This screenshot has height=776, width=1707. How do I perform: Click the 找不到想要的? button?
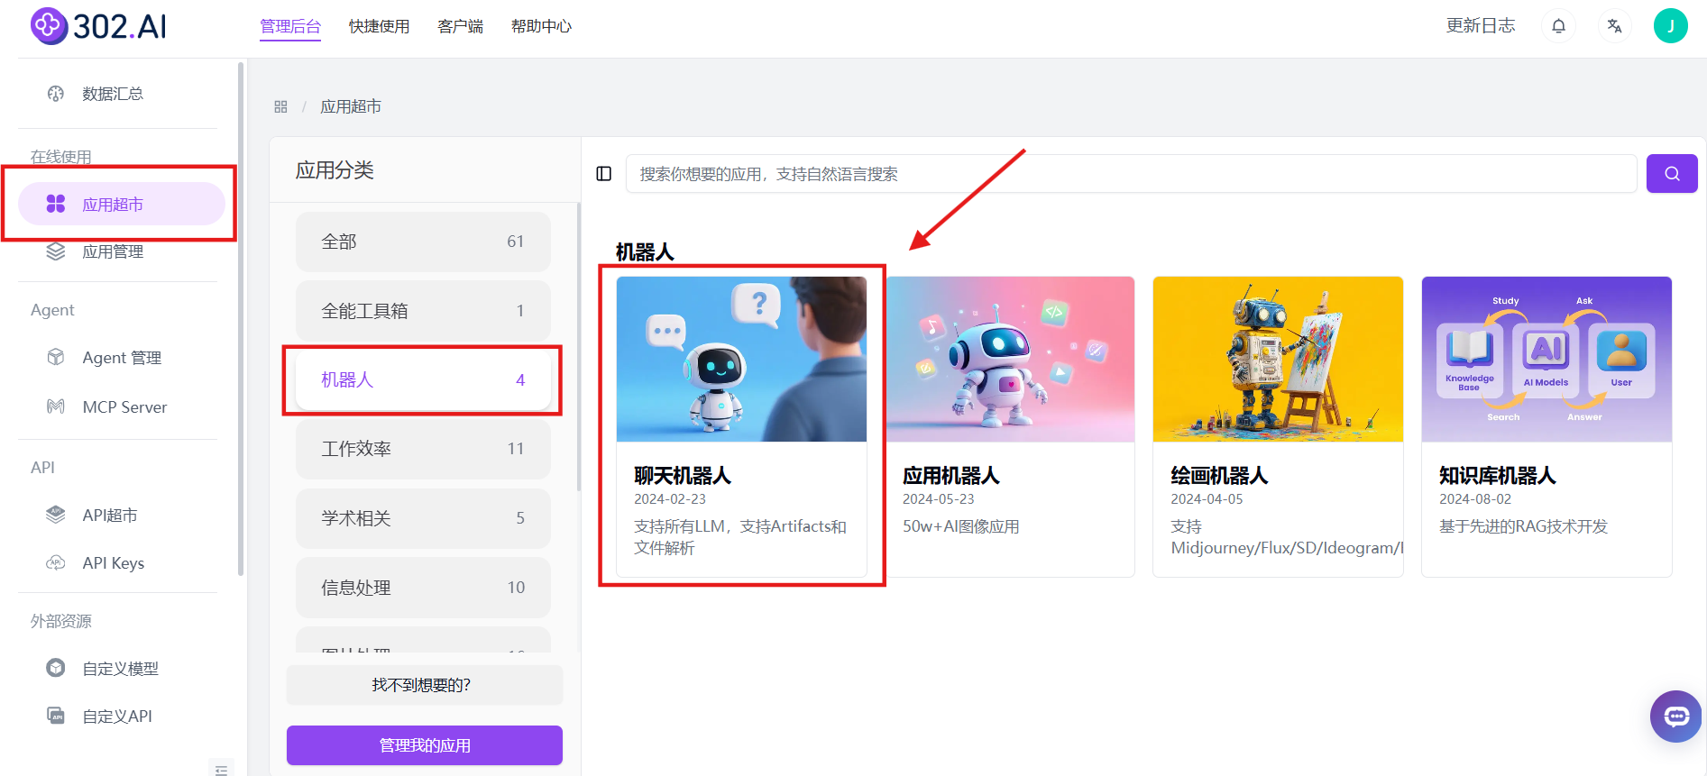[x=425, y=685]
